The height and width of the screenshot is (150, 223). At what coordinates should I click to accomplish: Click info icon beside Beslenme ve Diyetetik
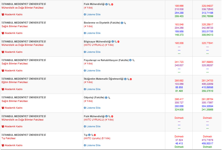[x=122, y=23]
